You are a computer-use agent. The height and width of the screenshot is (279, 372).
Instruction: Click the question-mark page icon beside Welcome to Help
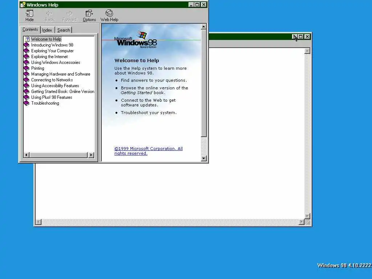click(27, 39)
